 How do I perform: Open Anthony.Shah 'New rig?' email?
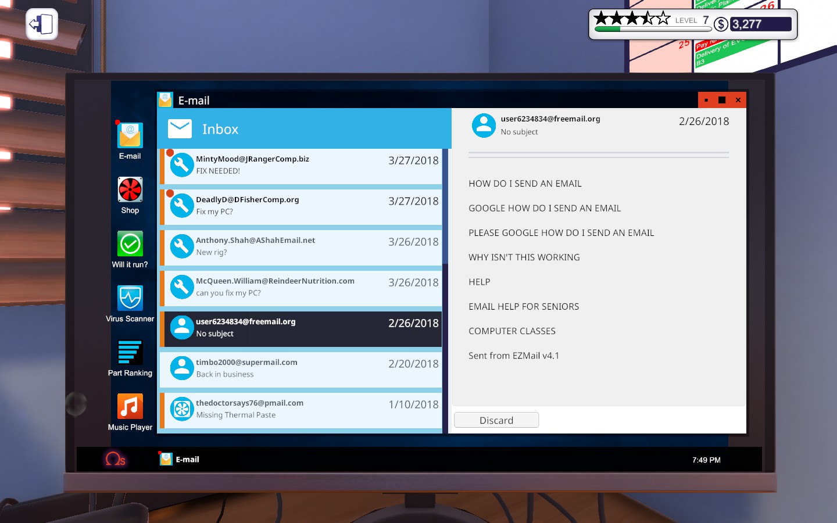(301, 246)
